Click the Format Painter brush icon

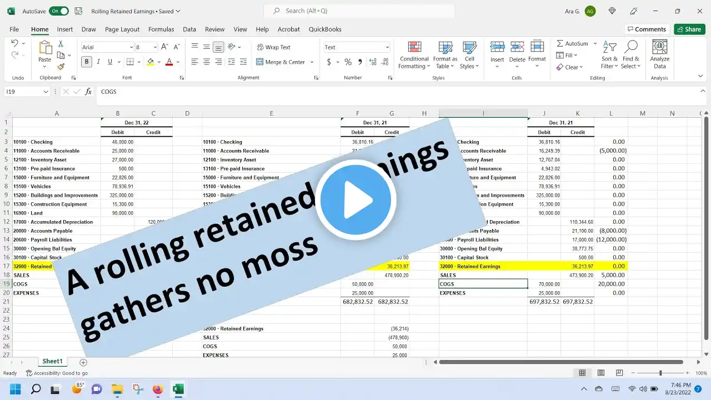61,67
